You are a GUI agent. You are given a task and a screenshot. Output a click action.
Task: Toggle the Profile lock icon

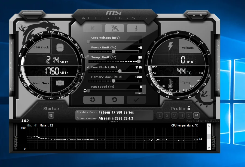point(189,108)
